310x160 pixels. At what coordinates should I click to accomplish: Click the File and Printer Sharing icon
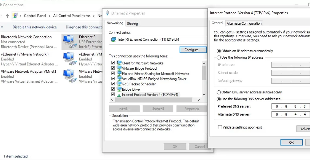tap(119, 74)
